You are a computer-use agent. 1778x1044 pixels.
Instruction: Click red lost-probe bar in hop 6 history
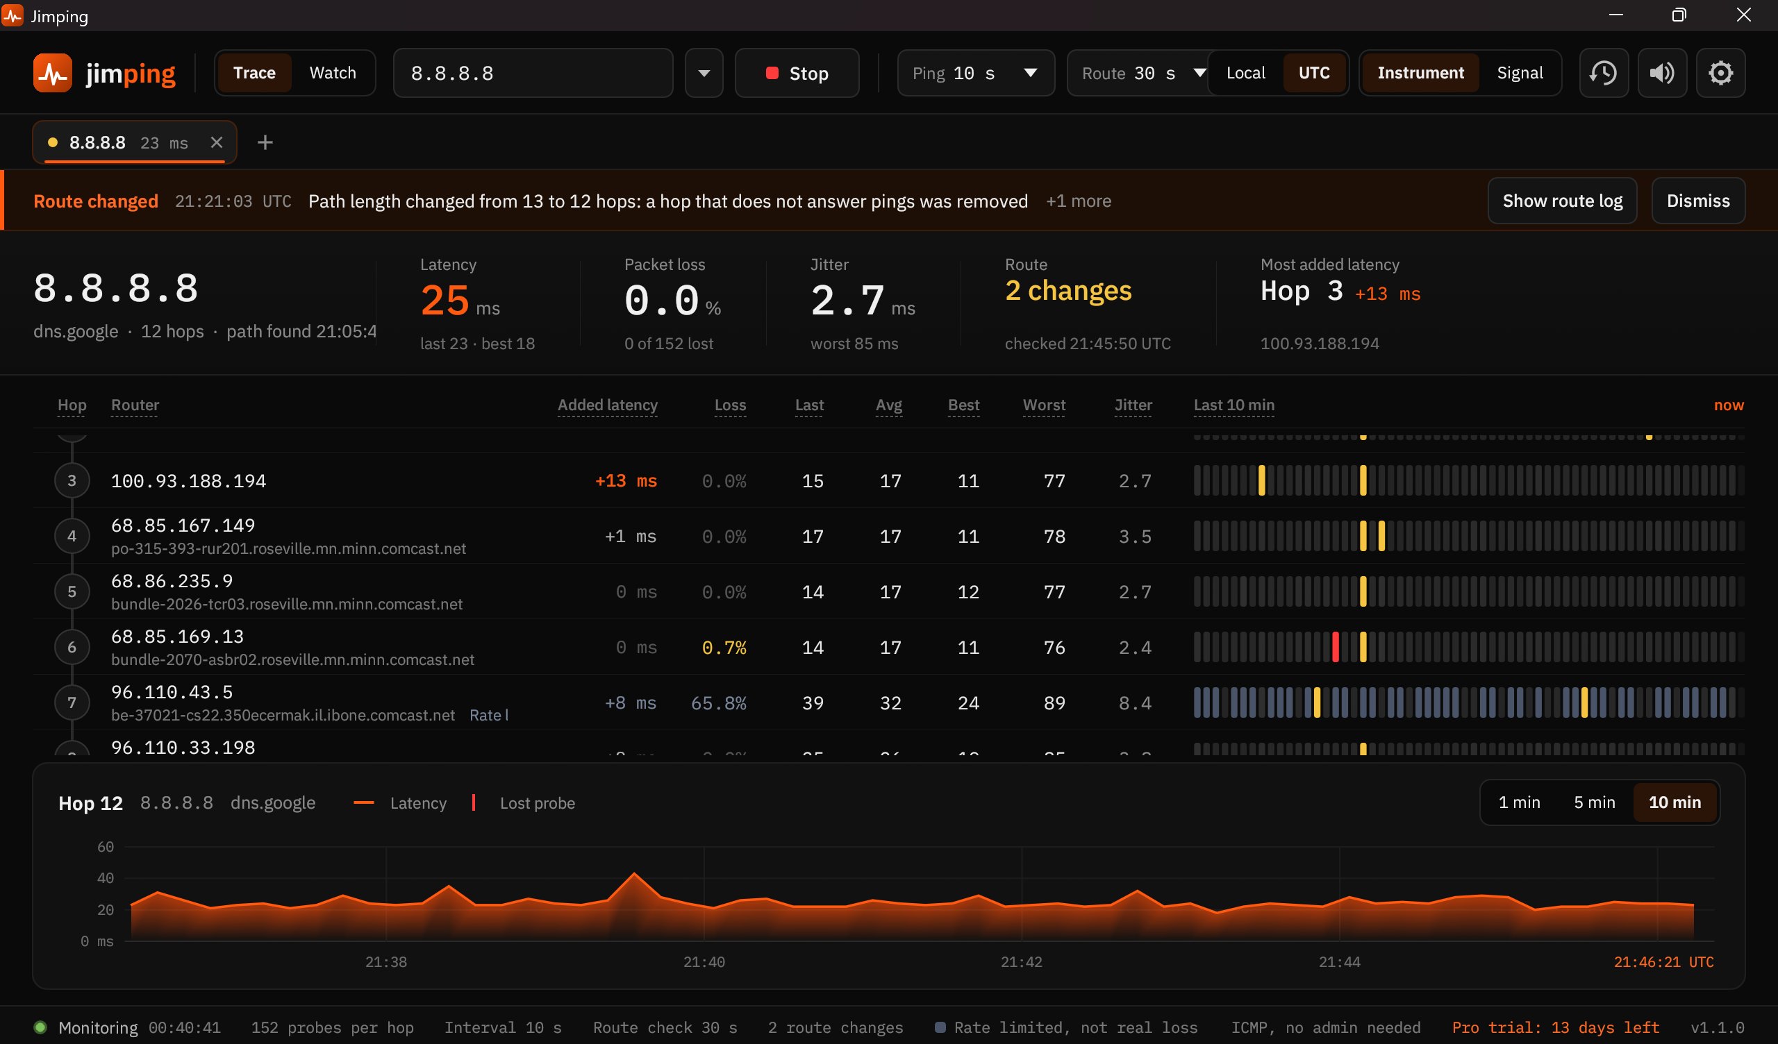tap(1335, 647)
